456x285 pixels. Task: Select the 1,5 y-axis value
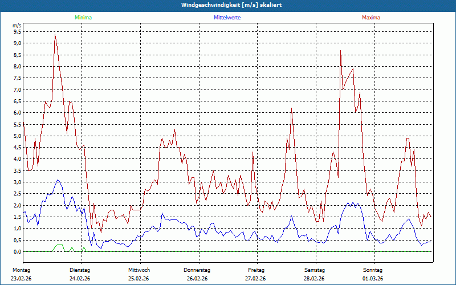click(x=18, y=217)
